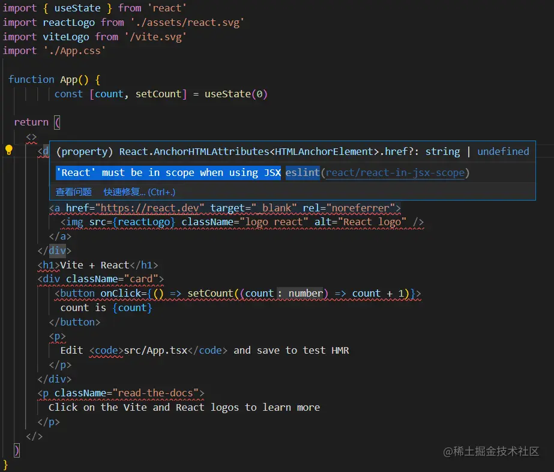Screen dimensions: 554x472
Task: Click the './App.css' import string
Action: coord(74,51)
